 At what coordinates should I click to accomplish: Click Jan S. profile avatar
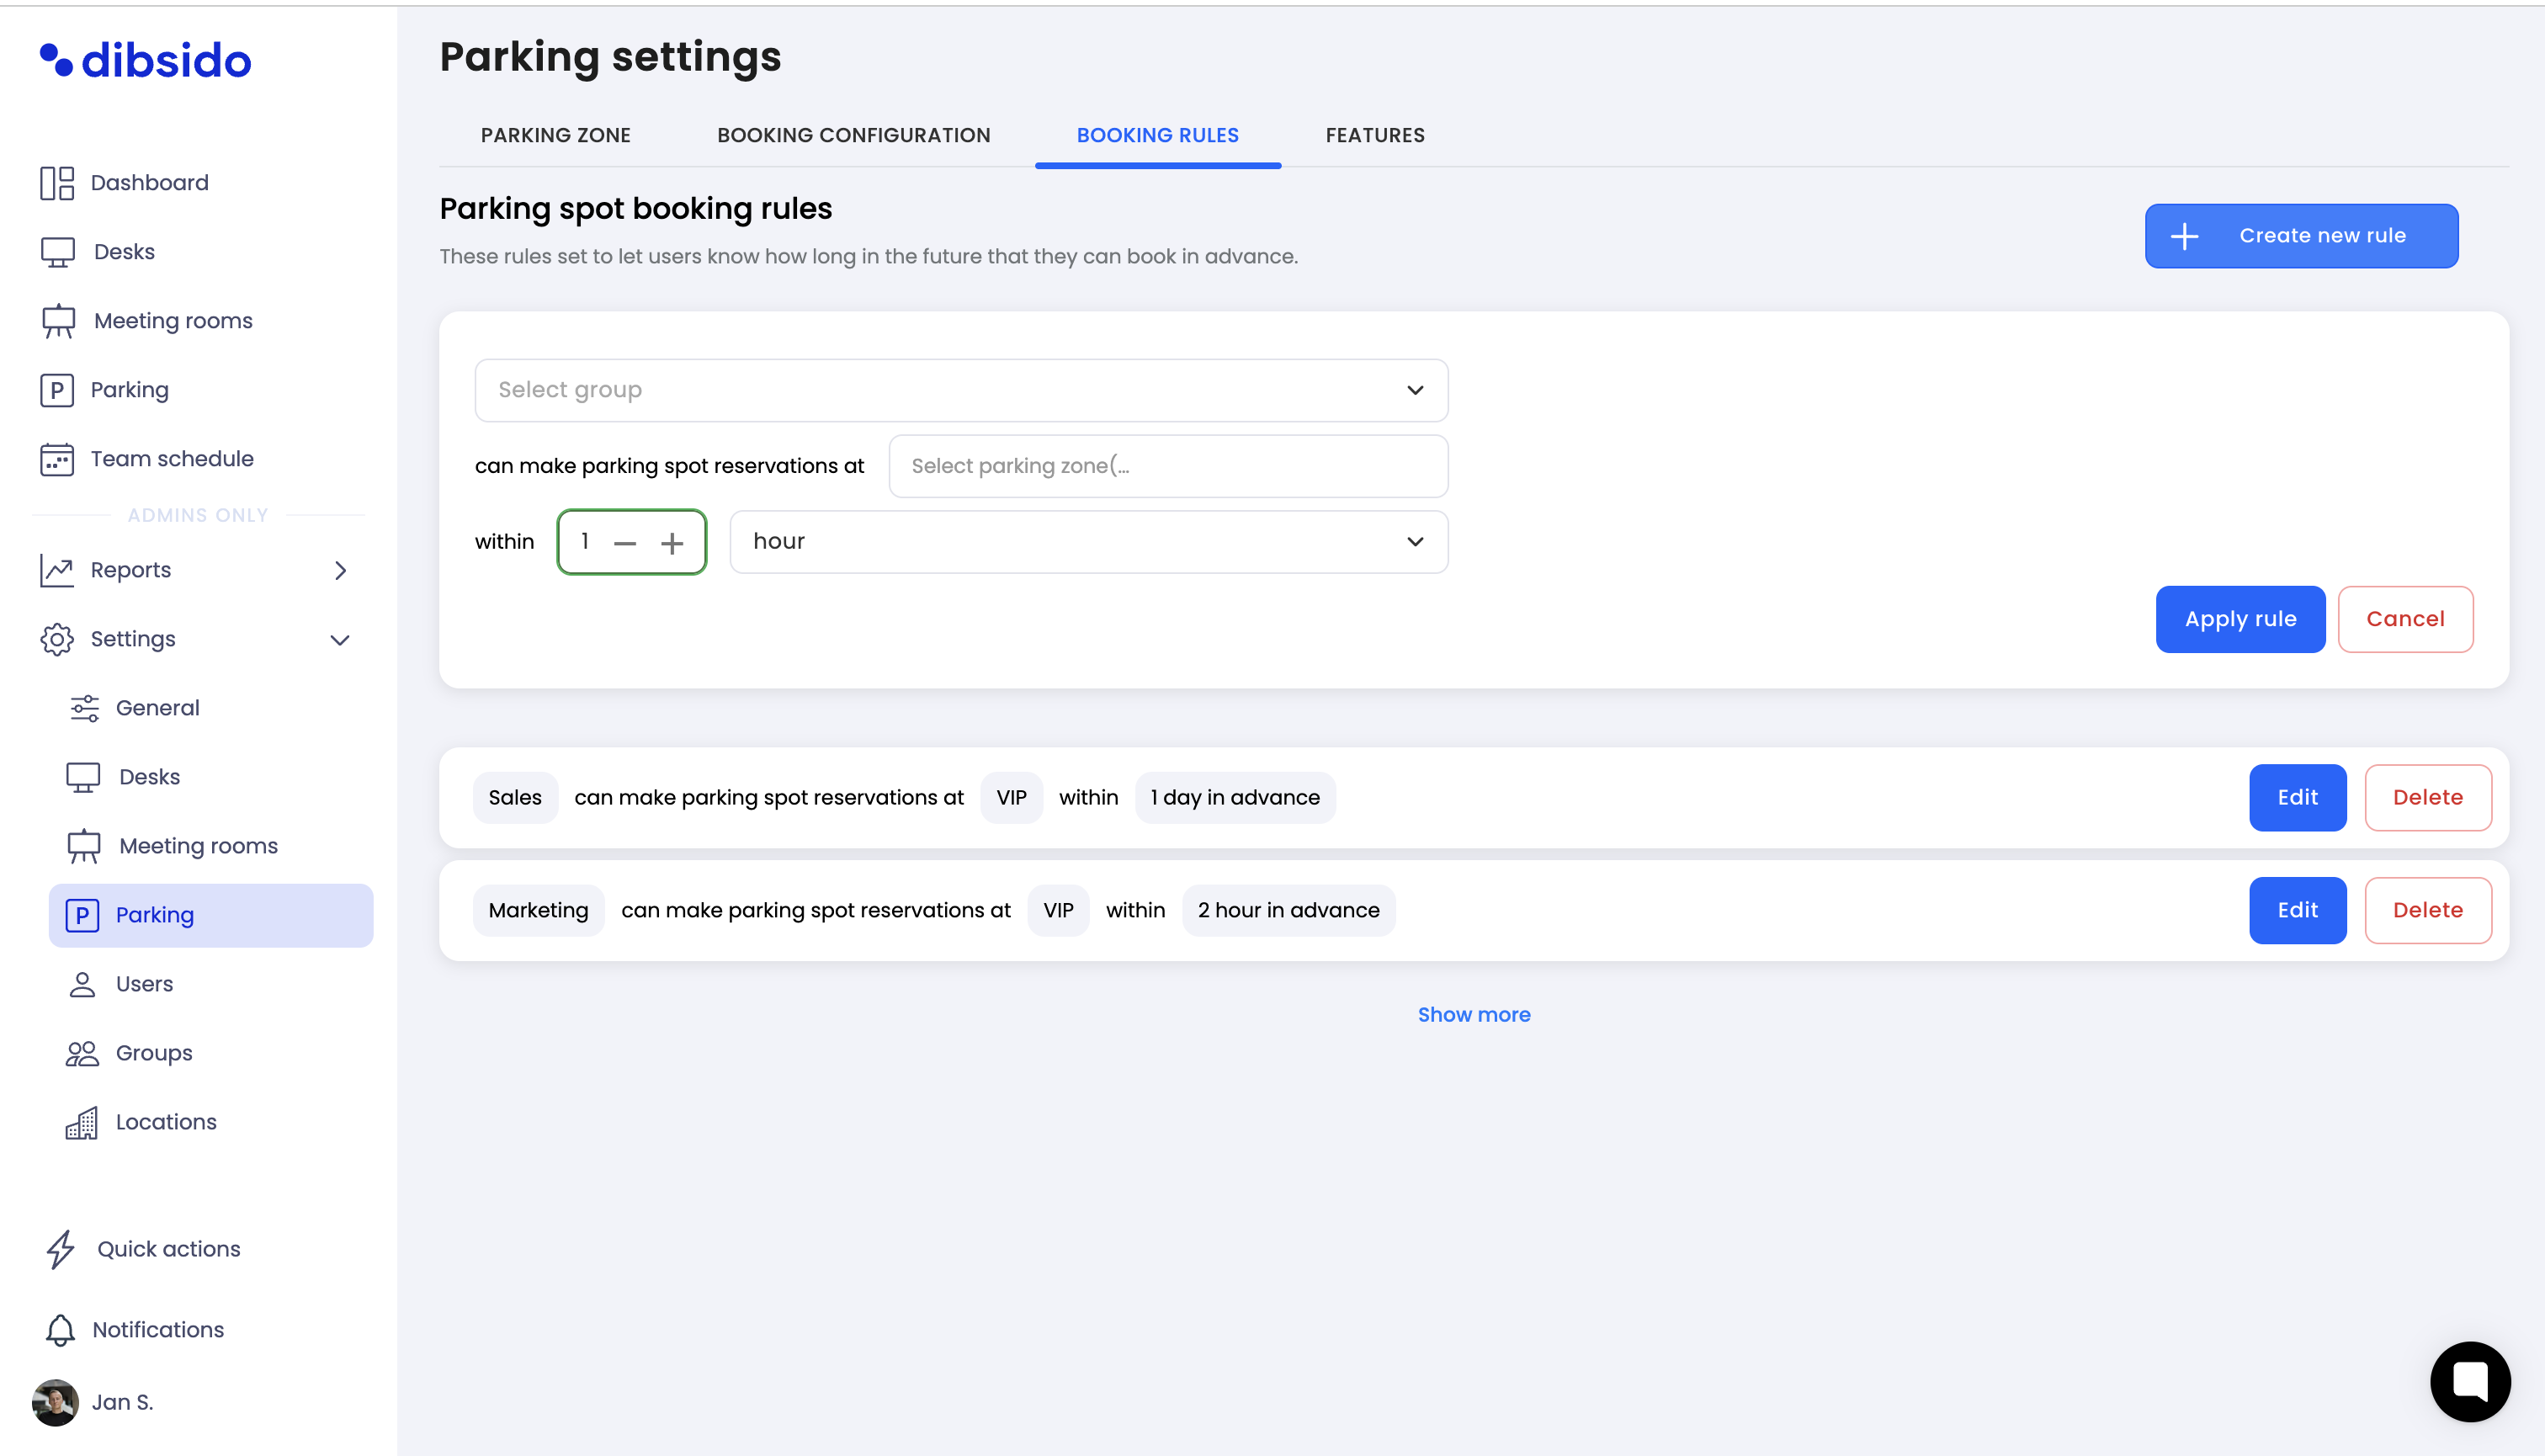pos(56,1402)
